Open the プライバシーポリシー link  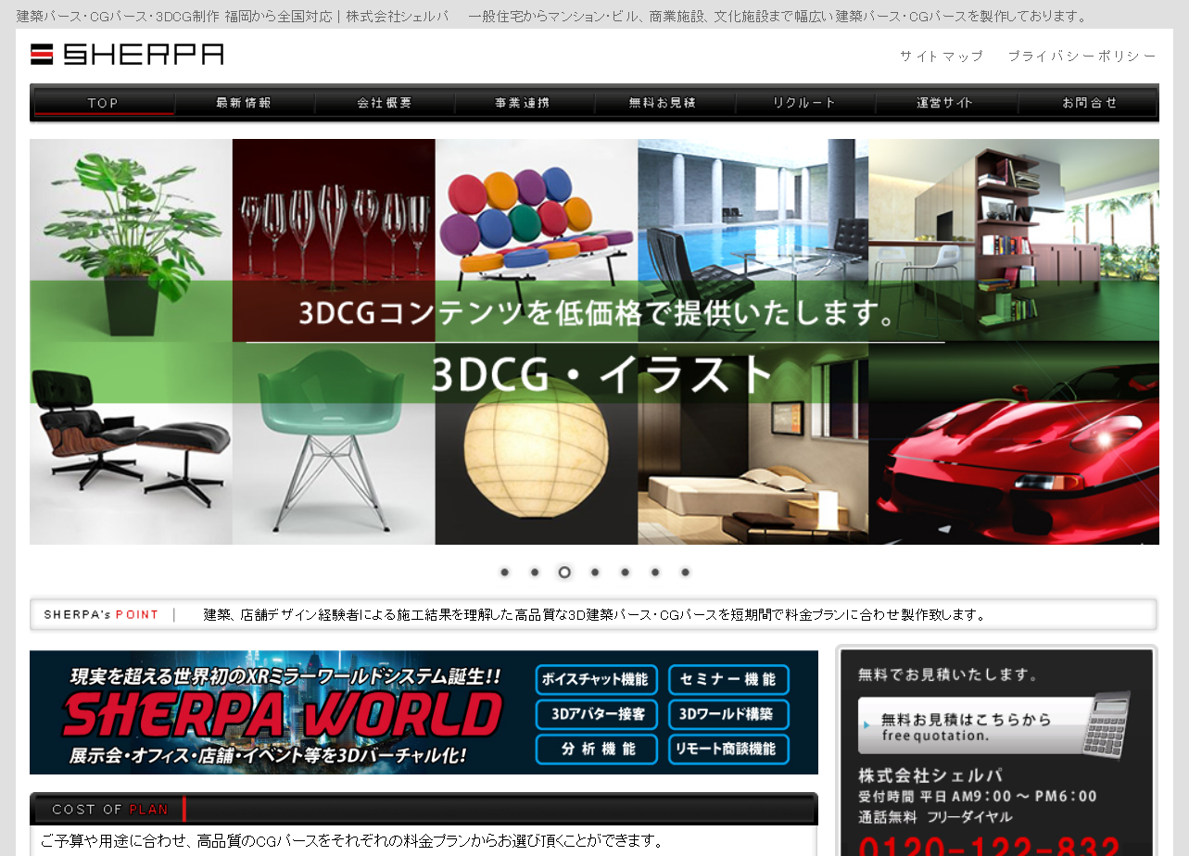(x=1082, y=56)
